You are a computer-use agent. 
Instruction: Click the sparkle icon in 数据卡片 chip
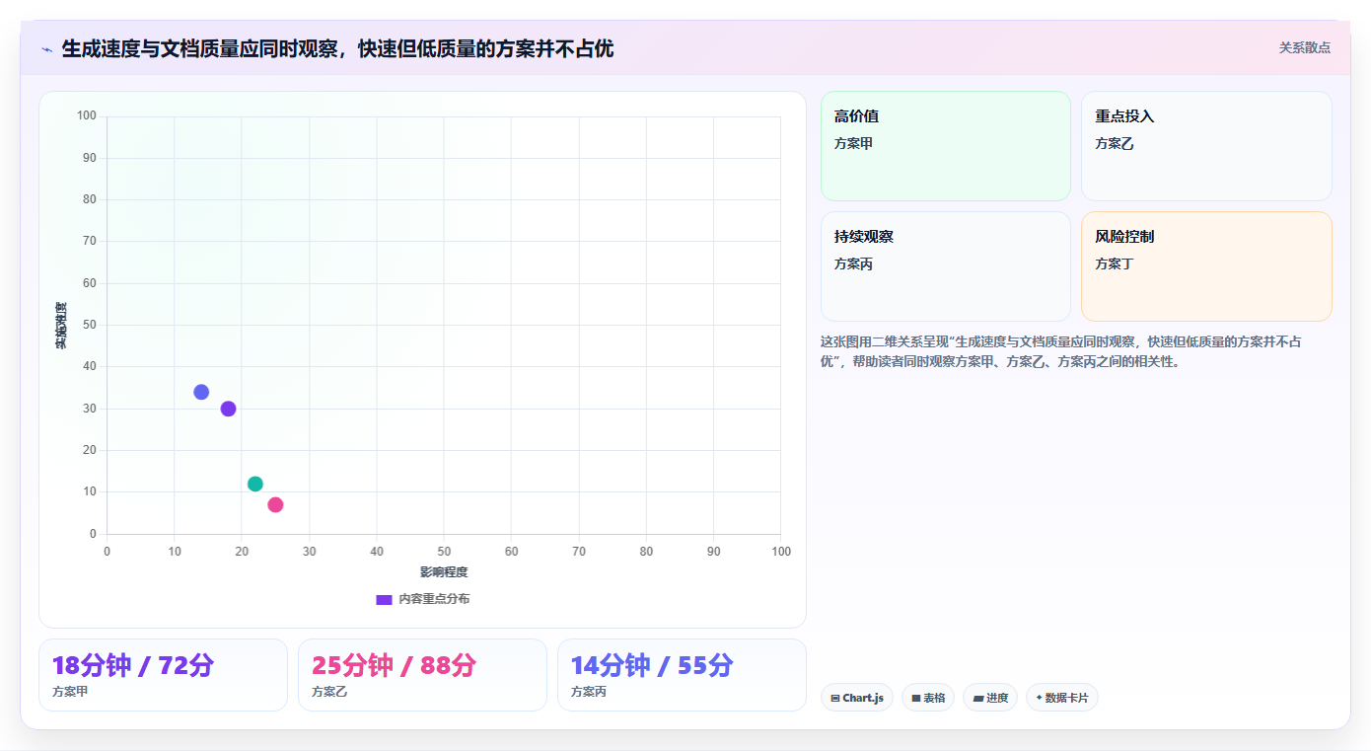point(1039,698)
